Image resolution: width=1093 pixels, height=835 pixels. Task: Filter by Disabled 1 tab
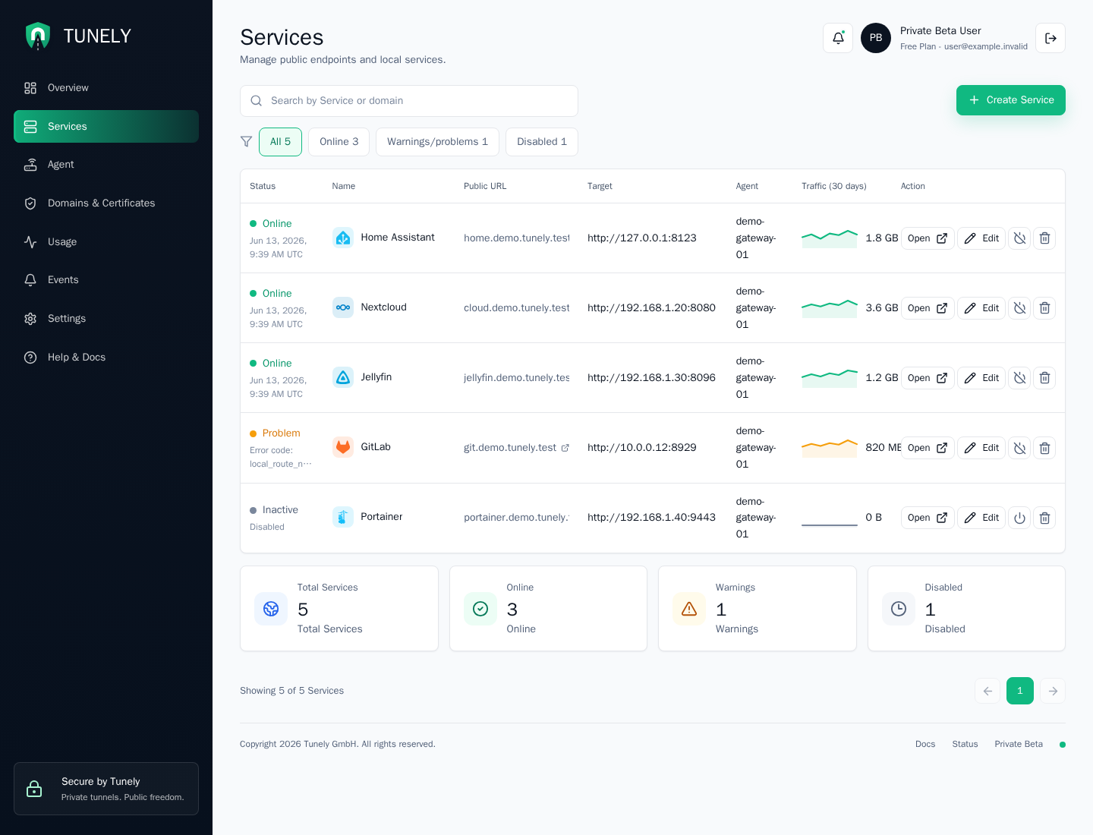click(542, 142)
